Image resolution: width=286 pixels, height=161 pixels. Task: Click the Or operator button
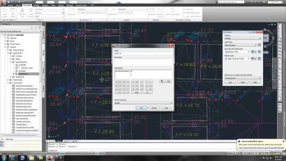click(x=147, y=93)
